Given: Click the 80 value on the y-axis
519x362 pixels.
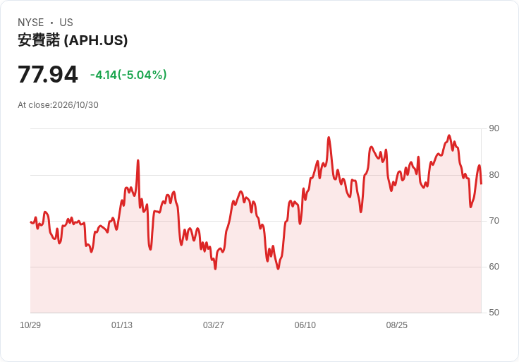Looking at the screenshot, I should pyautogui.click(x=494, y=175).
